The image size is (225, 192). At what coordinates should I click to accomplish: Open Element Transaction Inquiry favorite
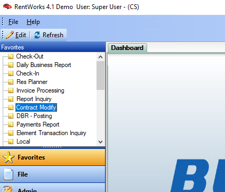coord(51,133)
